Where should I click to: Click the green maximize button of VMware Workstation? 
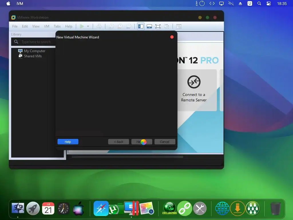tap(207, 17)
